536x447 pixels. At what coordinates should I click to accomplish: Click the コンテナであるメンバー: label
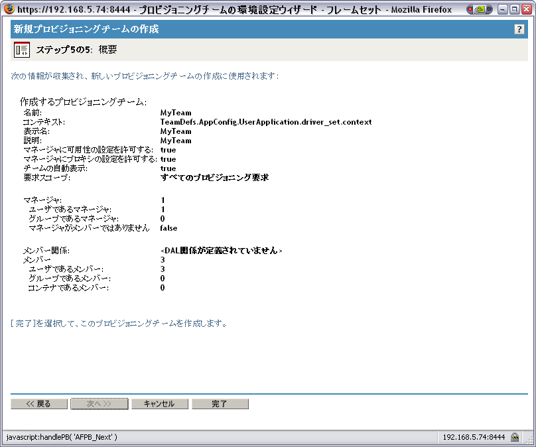tap(68, 288)
